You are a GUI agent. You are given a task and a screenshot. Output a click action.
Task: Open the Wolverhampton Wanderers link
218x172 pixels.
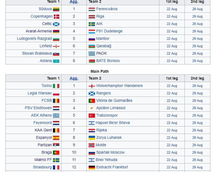coord(119,86)
